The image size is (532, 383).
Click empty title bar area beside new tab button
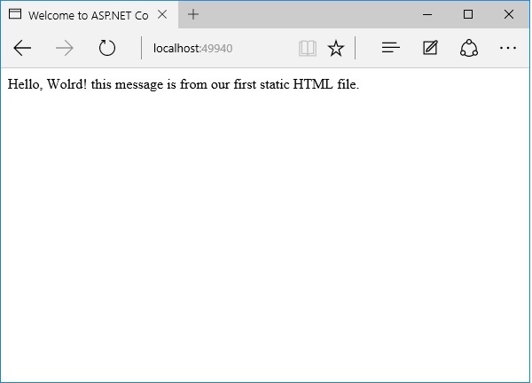[301, 14]
